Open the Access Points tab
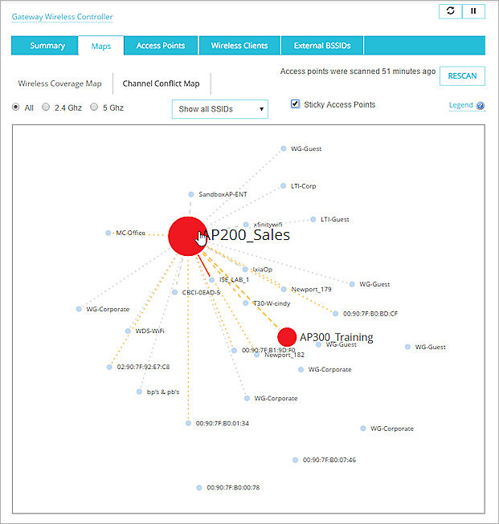499x524 pixels. (161, 46)
